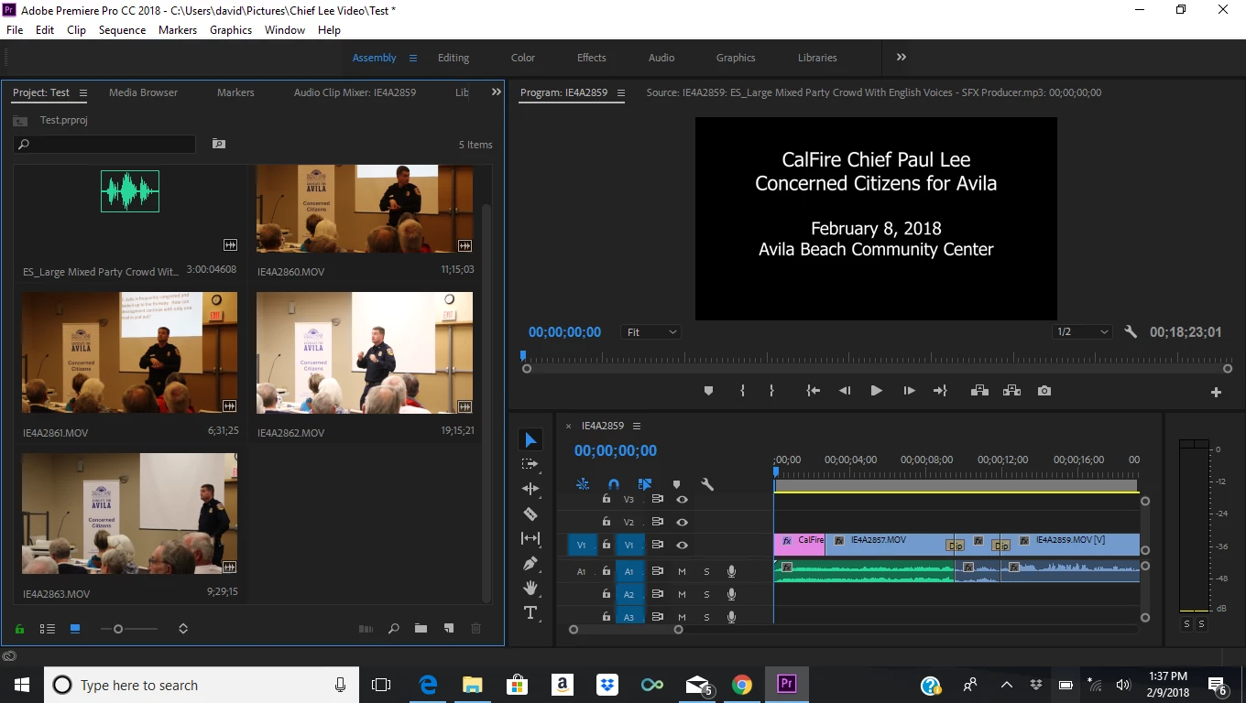Click the Mark In button
Viewport: 1246px width, 703px height.
pos(742,391)
